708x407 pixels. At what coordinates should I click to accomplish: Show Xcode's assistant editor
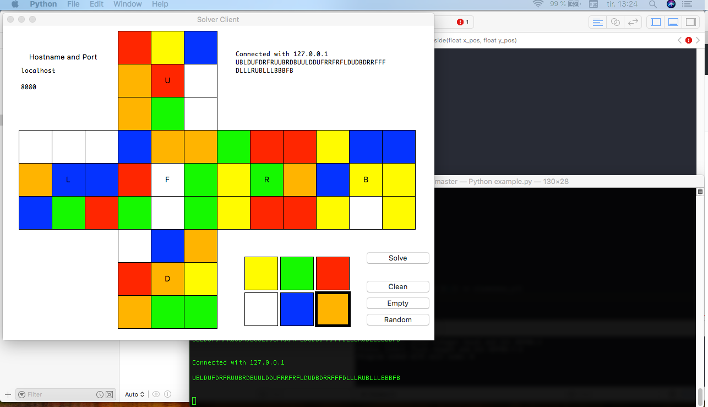click(616, 22)
